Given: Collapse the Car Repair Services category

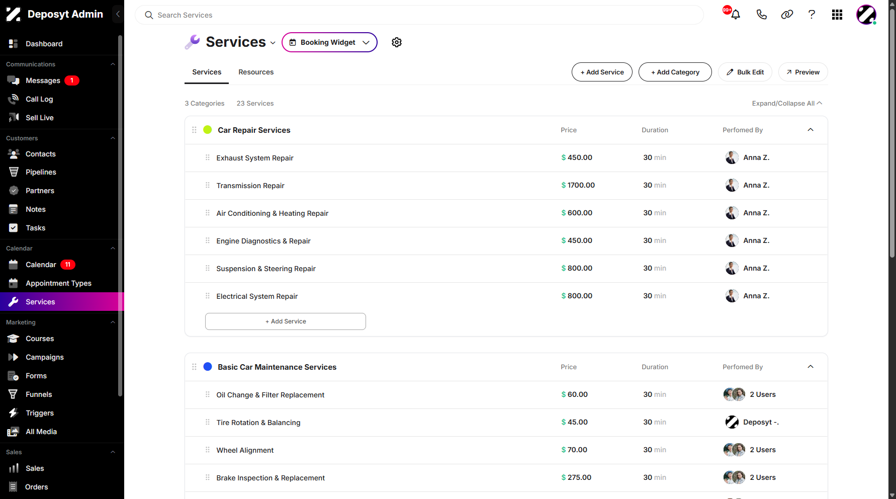Looking at the screenshot, I should pos(811,130).
